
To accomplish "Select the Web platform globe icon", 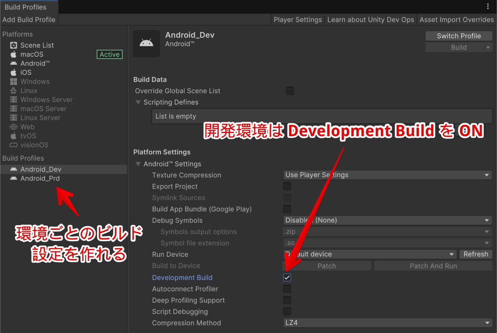I will click(x=14, y=127).
